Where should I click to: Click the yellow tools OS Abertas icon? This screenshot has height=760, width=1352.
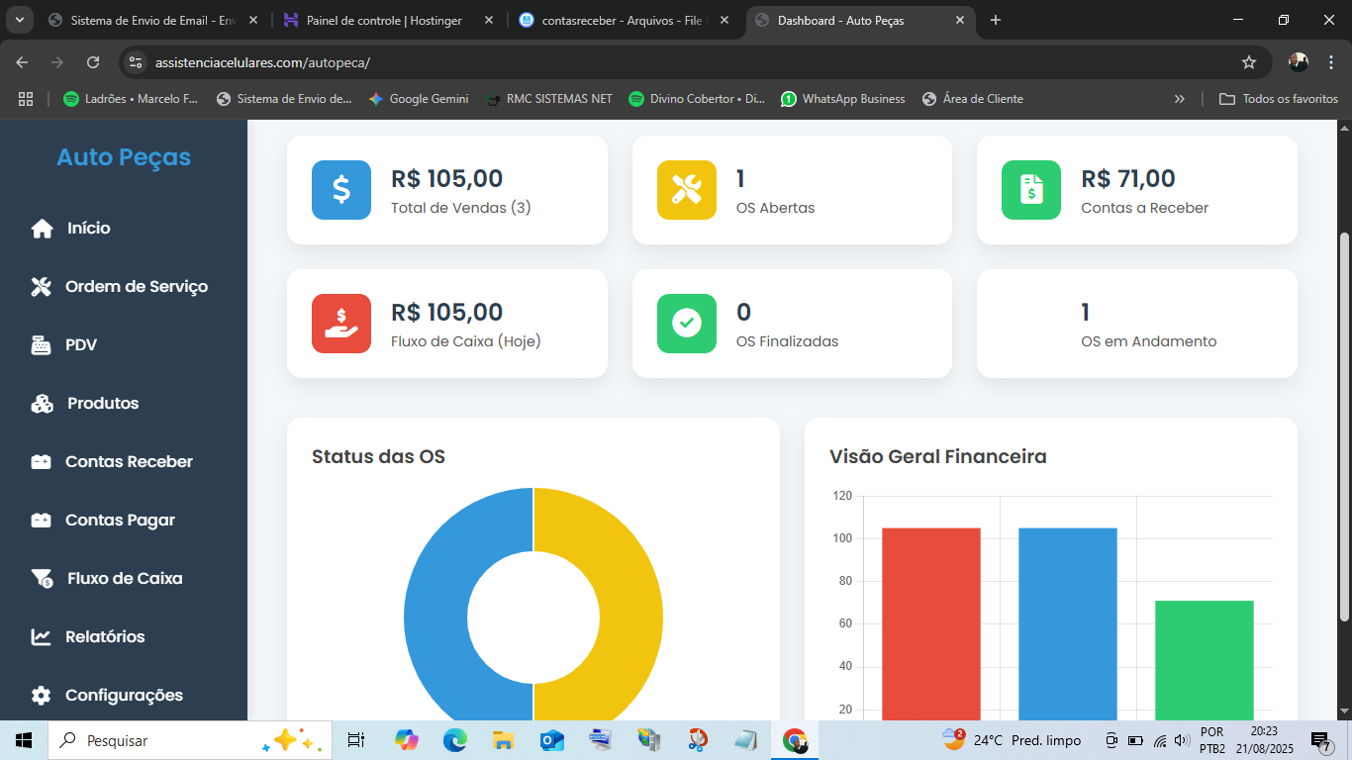pos(686,189)
